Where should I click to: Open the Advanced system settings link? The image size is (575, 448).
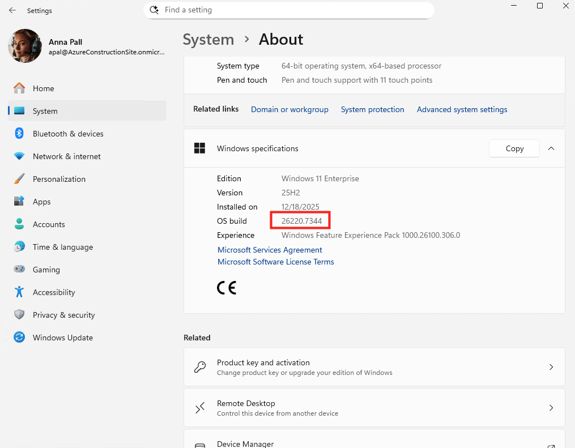click(462, 109)
